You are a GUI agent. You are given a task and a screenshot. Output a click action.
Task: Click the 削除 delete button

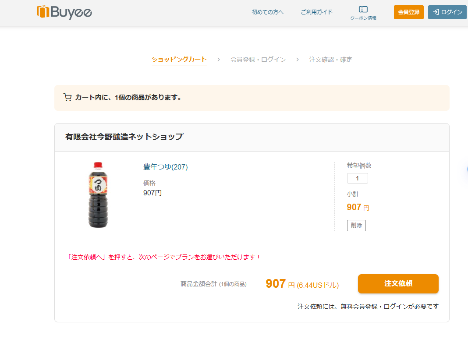point(356,226)
